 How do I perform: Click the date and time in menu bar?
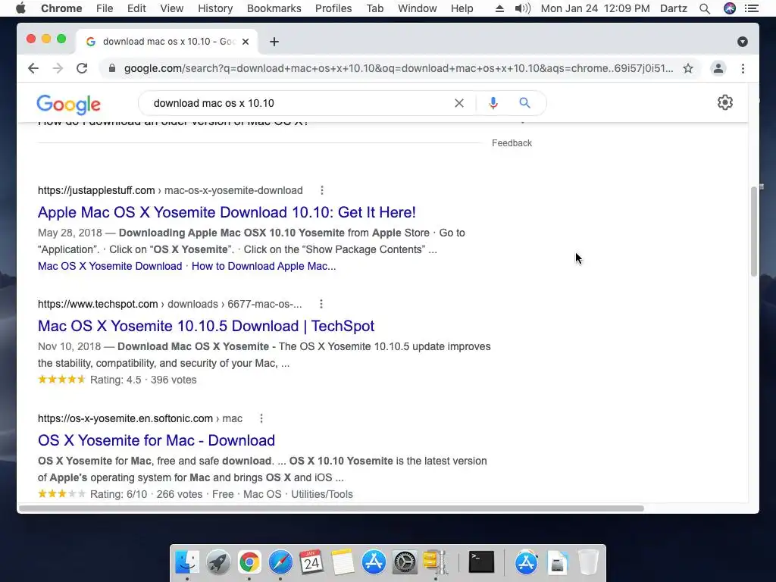[595, 8]
